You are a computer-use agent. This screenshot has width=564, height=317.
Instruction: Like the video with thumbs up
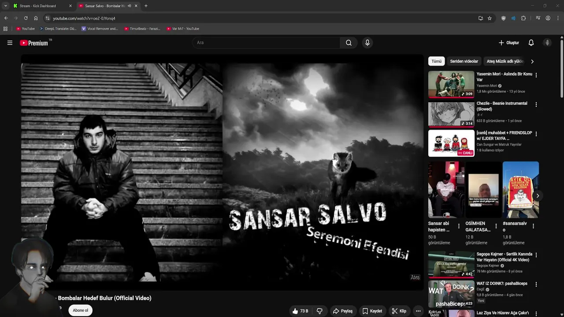[x=301, y=311]
